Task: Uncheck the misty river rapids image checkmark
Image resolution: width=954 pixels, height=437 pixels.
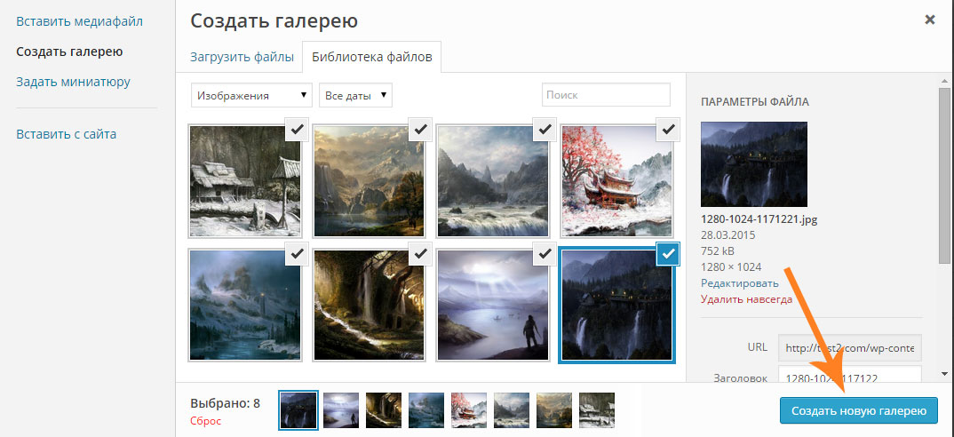Action: (545, 129)
